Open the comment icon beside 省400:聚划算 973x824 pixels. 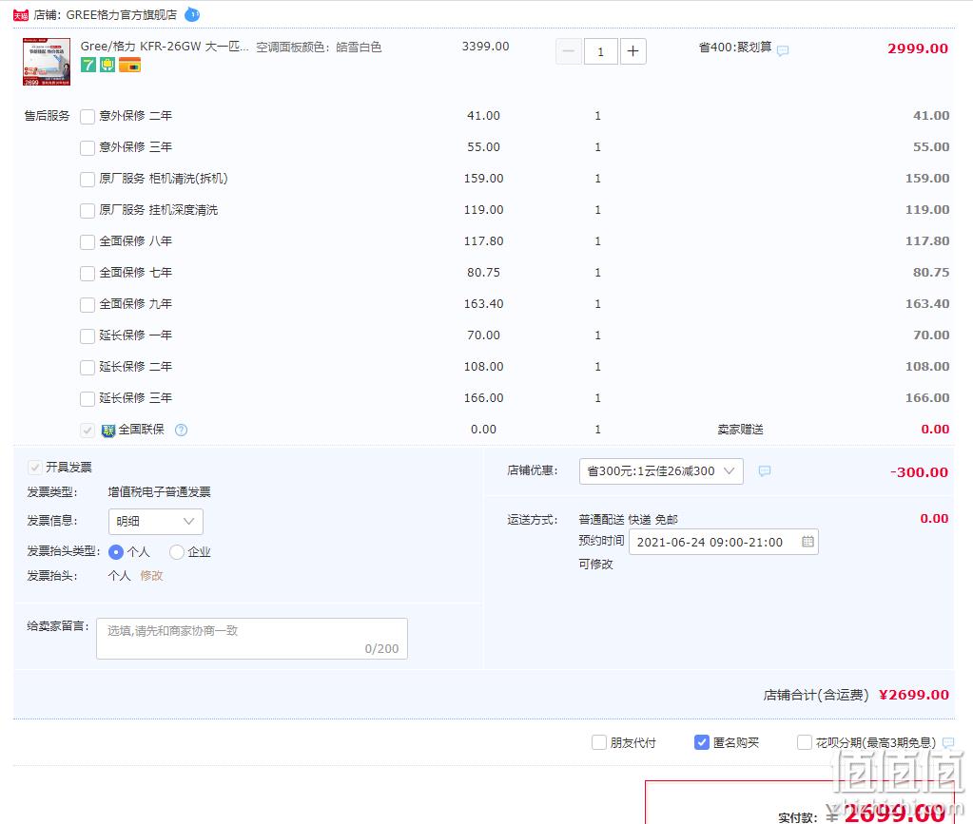[x=783, y=50]
